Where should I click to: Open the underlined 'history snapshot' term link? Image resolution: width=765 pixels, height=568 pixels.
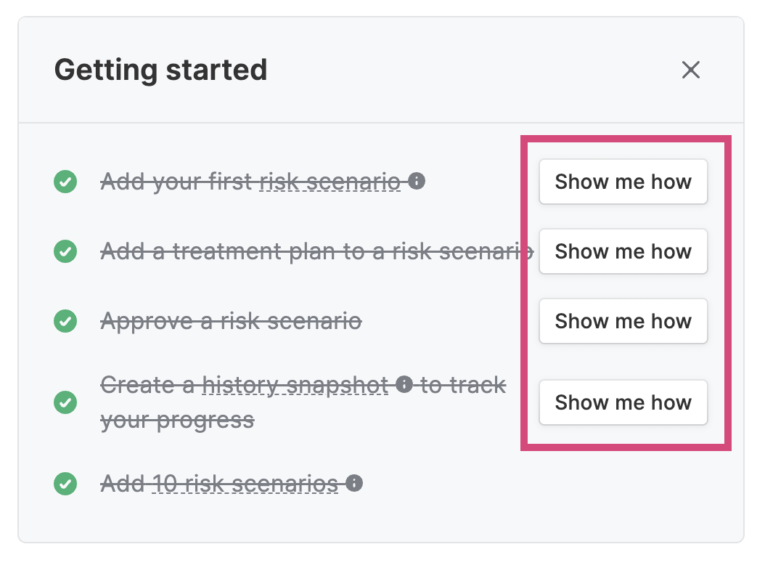(295, 385)
